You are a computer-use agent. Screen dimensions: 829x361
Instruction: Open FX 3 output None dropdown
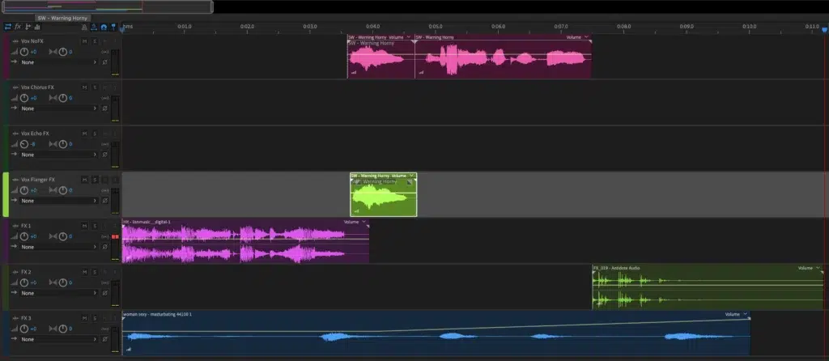click(59, 339)
